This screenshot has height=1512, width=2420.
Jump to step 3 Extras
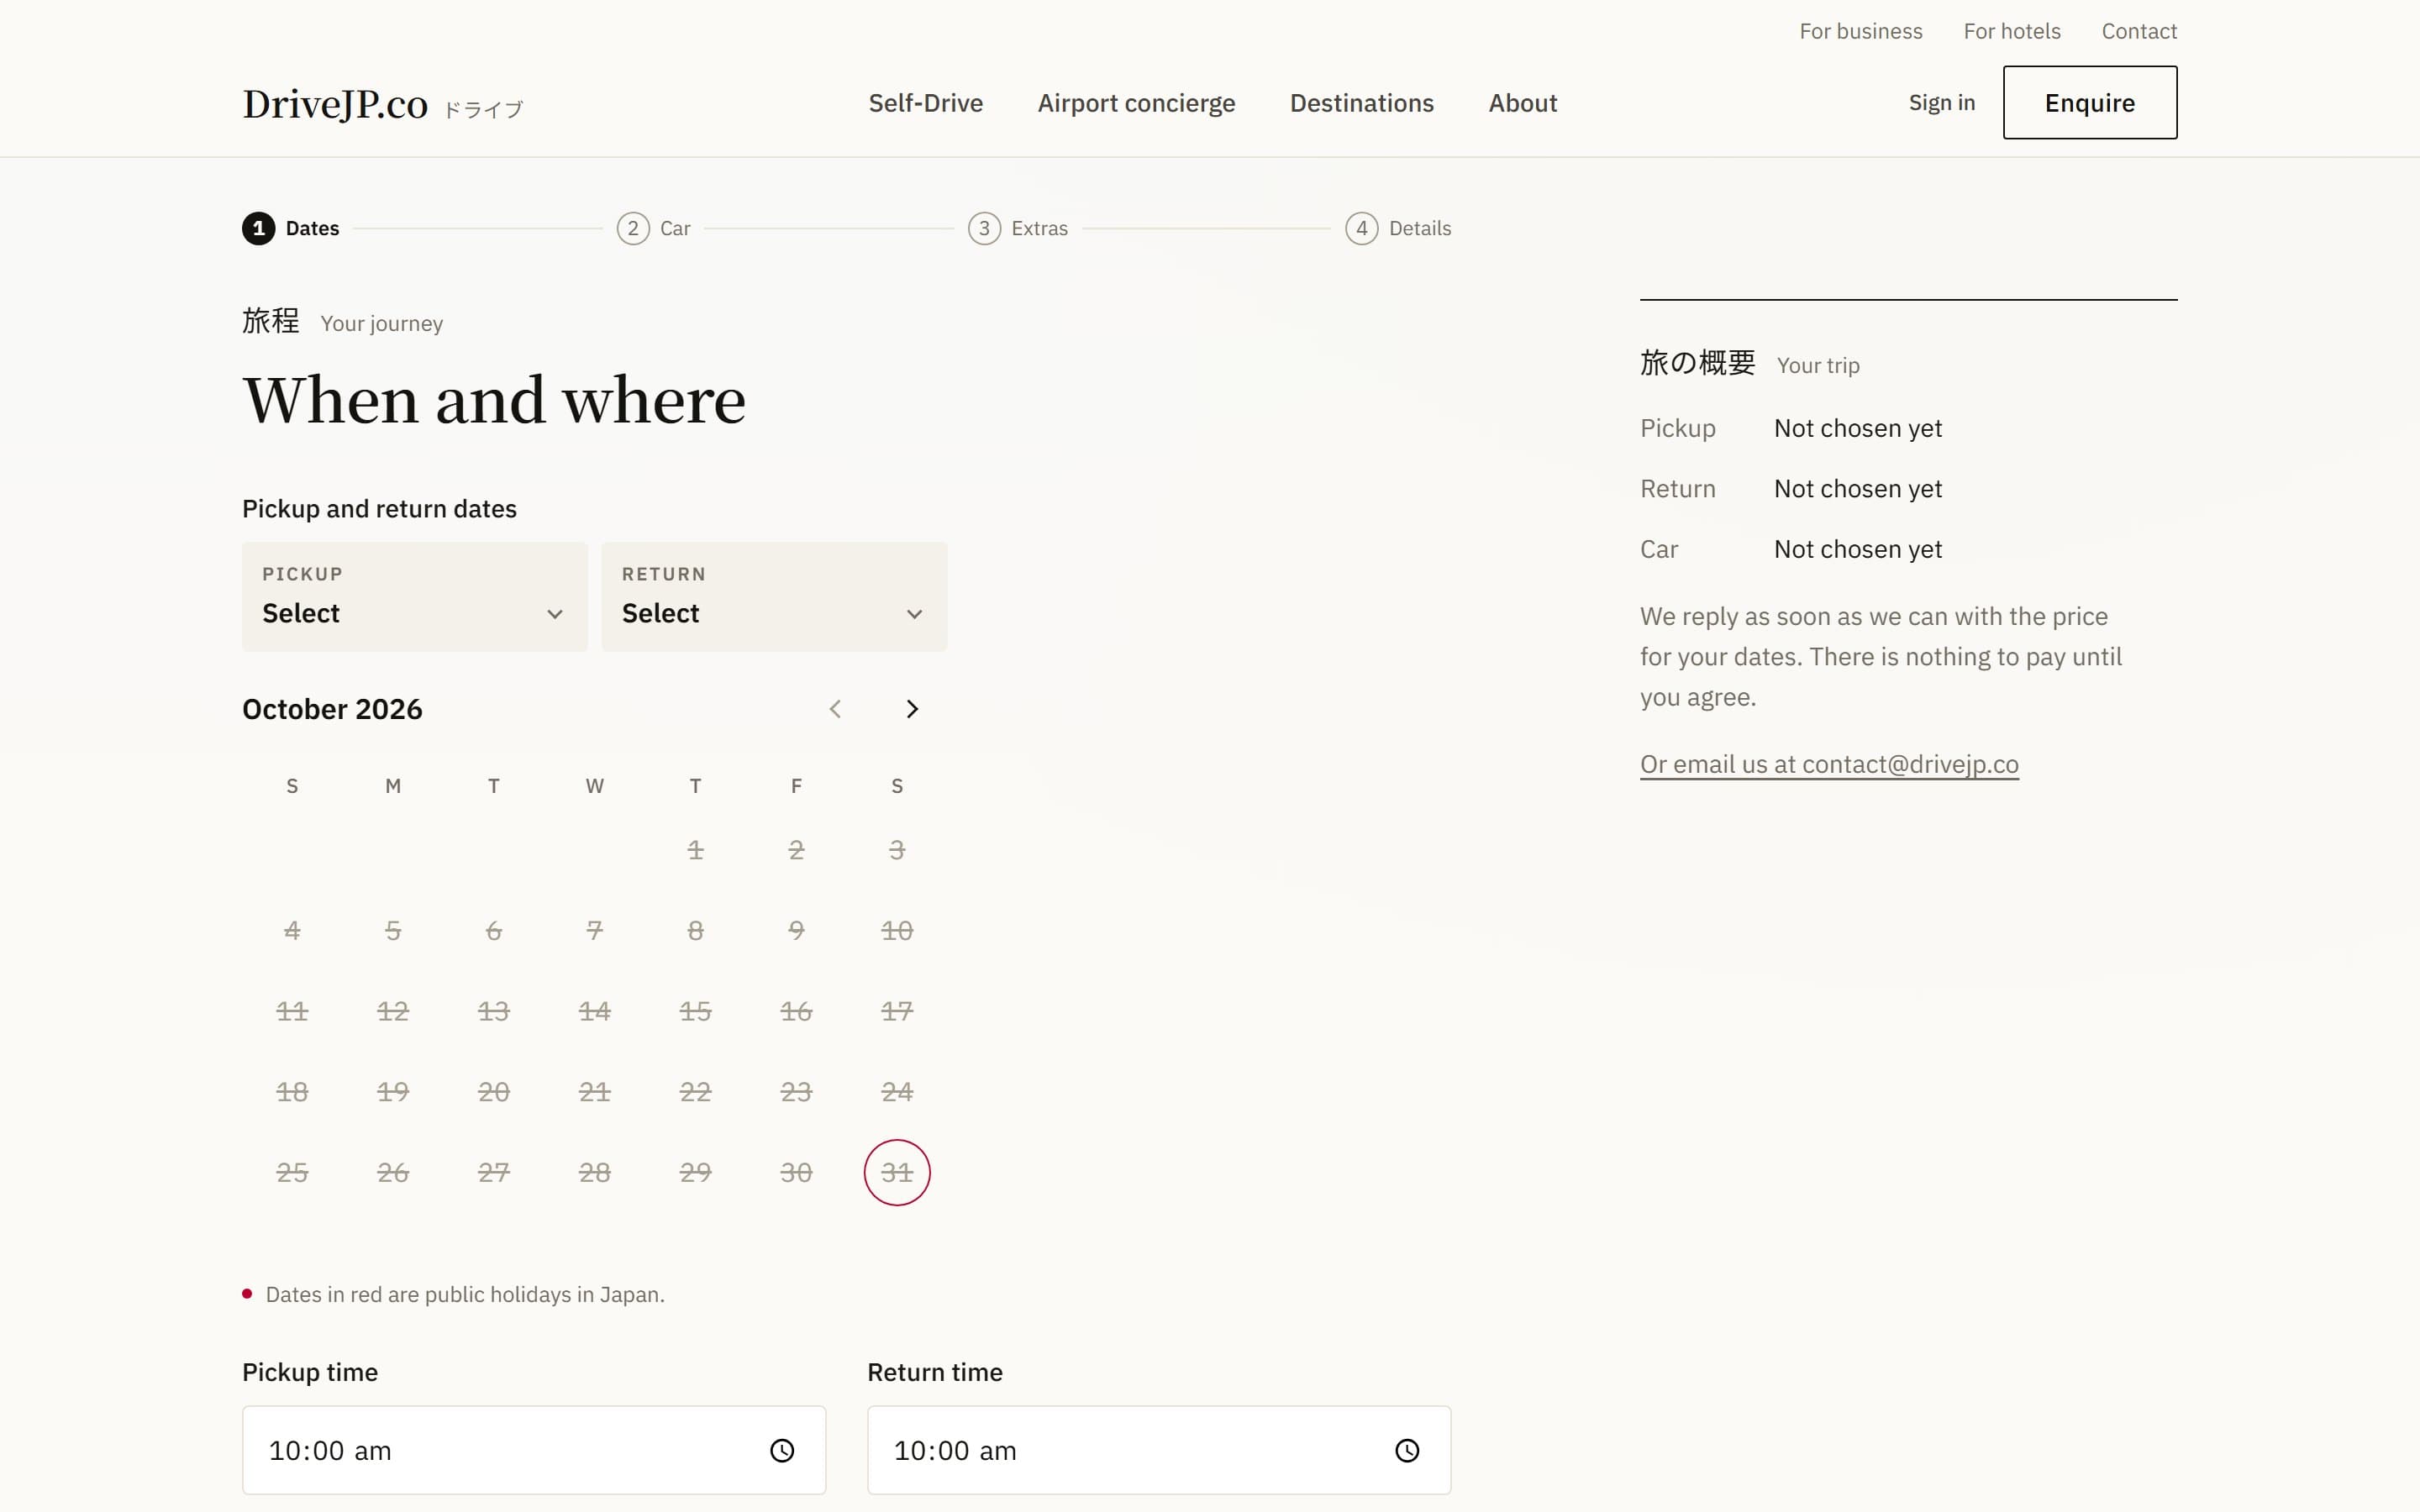coord(1018,229)
